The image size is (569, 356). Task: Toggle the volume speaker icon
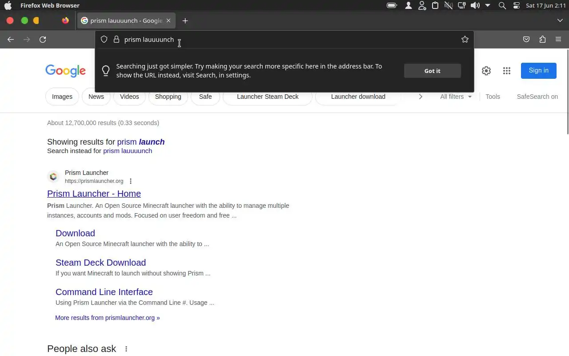point(475,5)
